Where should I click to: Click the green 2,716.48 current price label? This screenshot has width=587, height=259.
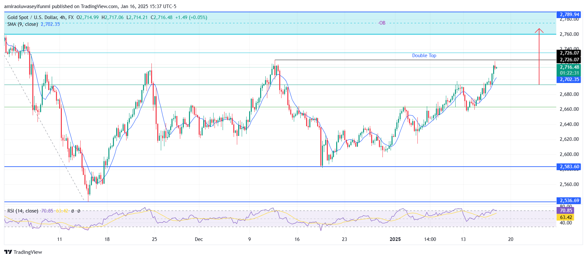point(569,67)
